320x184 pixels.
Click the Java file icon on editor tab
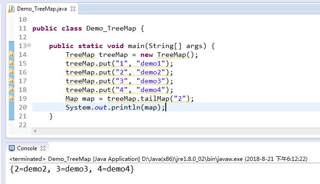(11, 9)
